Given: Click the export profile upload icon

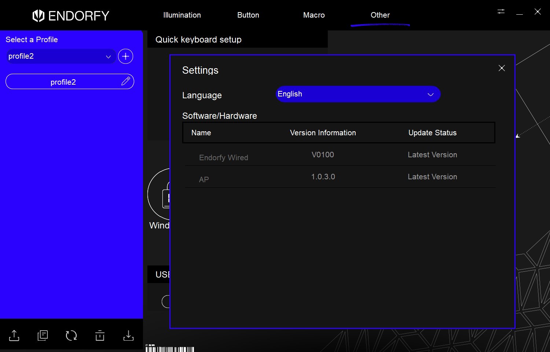Looking at the screenshot, I should point(14,335).
